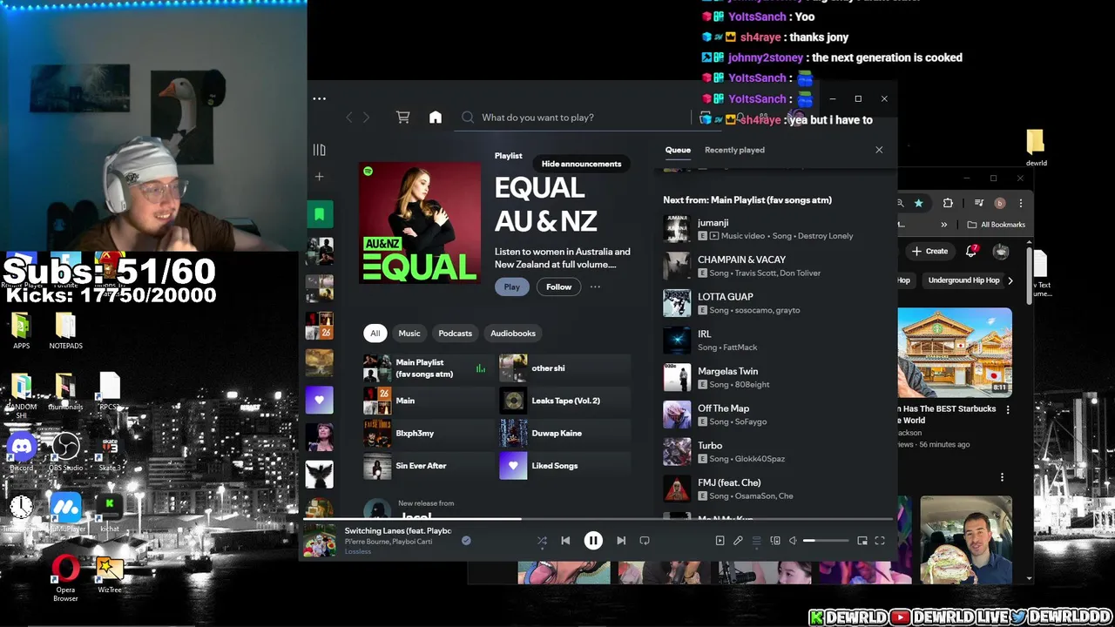
Task: Open more options next to Follow
Action: (x=595, y=287)
